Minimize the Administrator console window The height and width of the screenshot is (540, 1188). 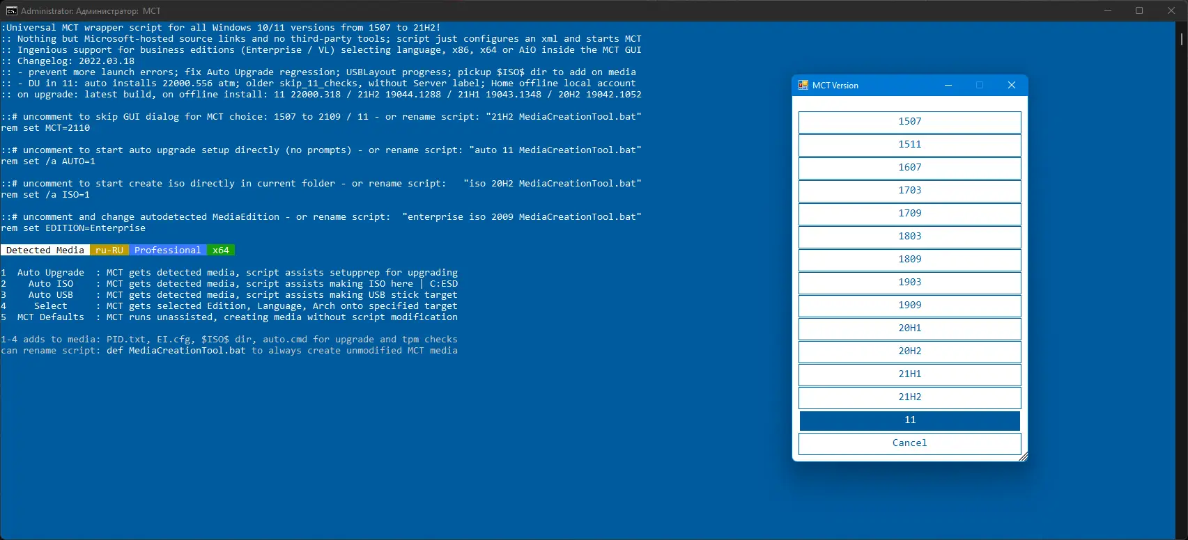pos(1108,10)
